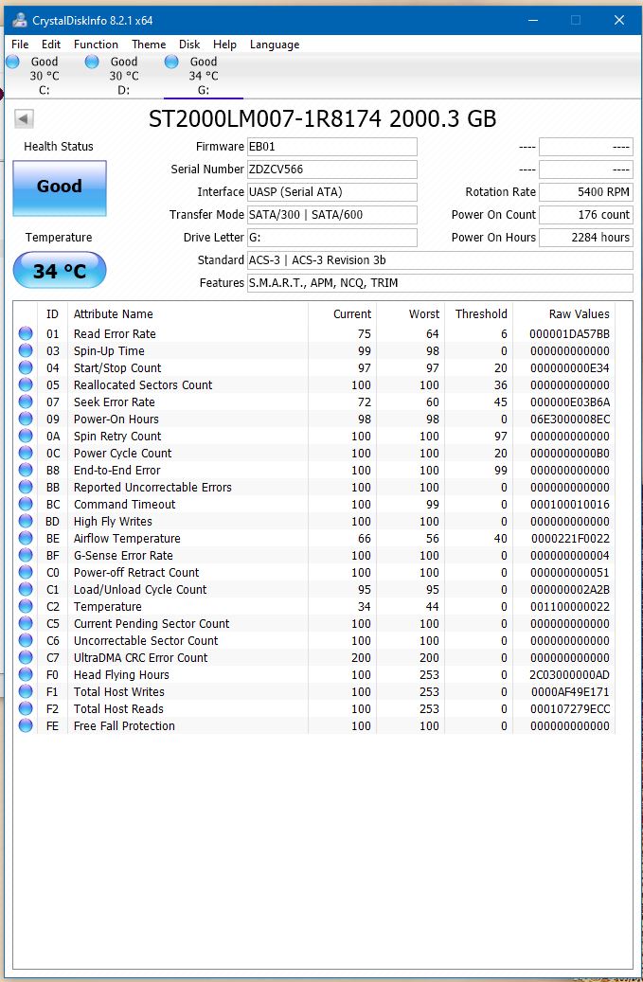Click the status dot for End-to-End Error
The width and height of the screenshot is (643, 982).
[x=26, y=470]
